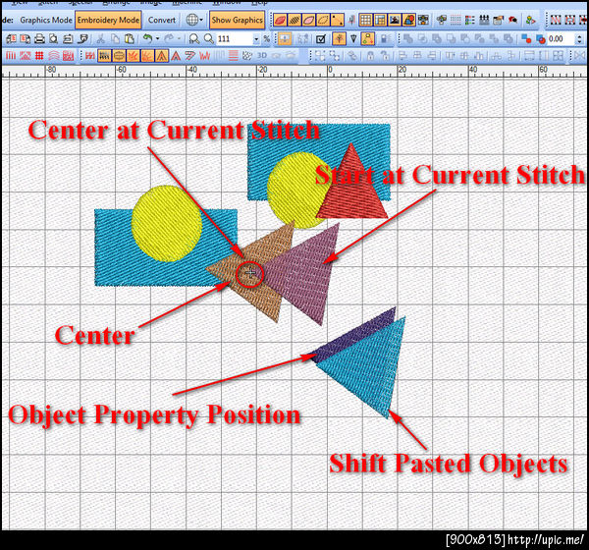The image size is (589, 550).
Task: Click the open design icon
Action: click(x=26, y=38)
